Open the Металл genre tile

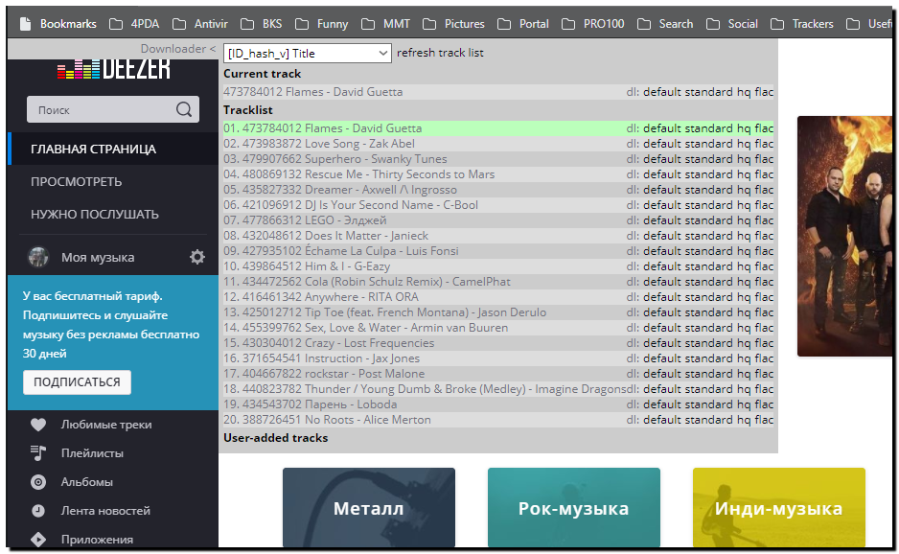click(x=369, y=508)
